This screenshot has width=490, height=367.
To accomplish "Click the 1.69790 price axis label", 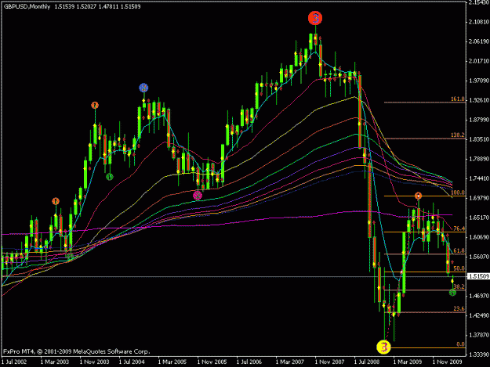I will click(479, 198).
